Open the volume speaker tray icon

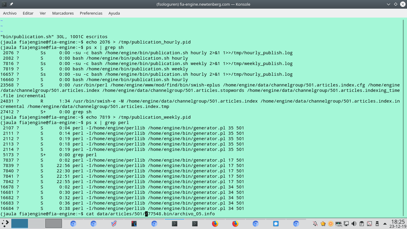(354, 224)
